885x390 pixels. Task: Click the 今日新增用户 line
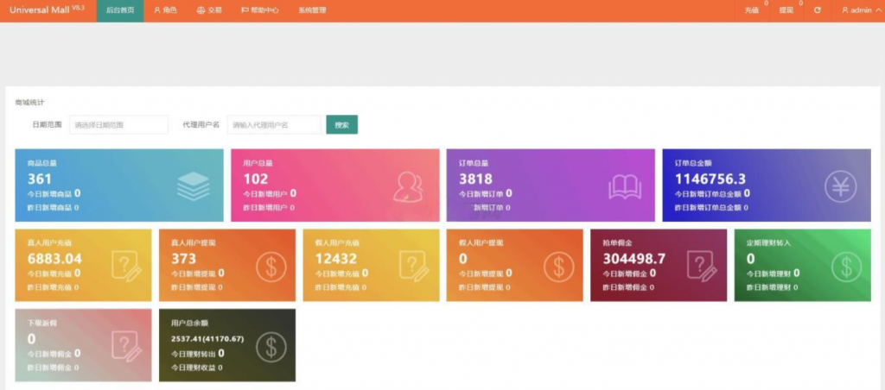tap(270, 193)
